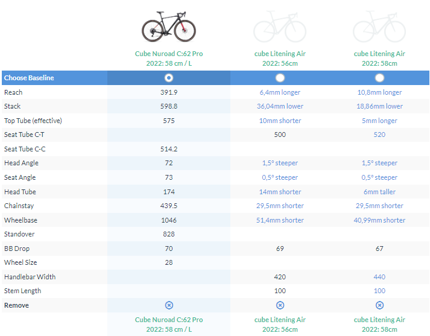Select Cube Nuroad C:62 Pro as baseline

(x=169, y=78)
